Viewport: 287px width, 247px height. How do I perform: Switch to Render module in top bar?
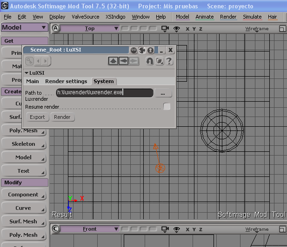228,17
